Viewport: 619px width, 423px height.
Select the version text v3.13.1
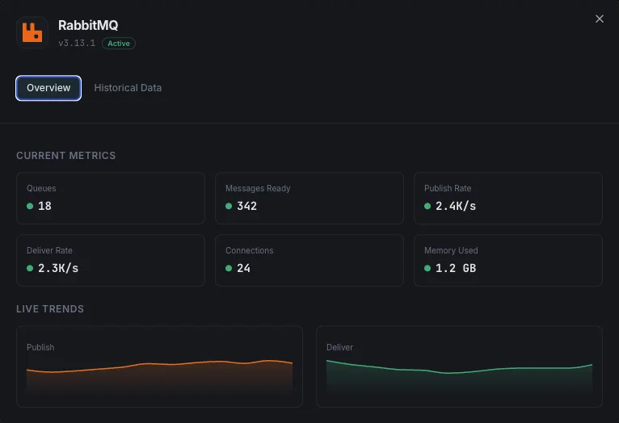pos(77,43)
